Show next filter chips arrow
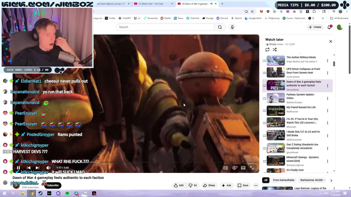The image size is (351, 197). tap(331, 180)
